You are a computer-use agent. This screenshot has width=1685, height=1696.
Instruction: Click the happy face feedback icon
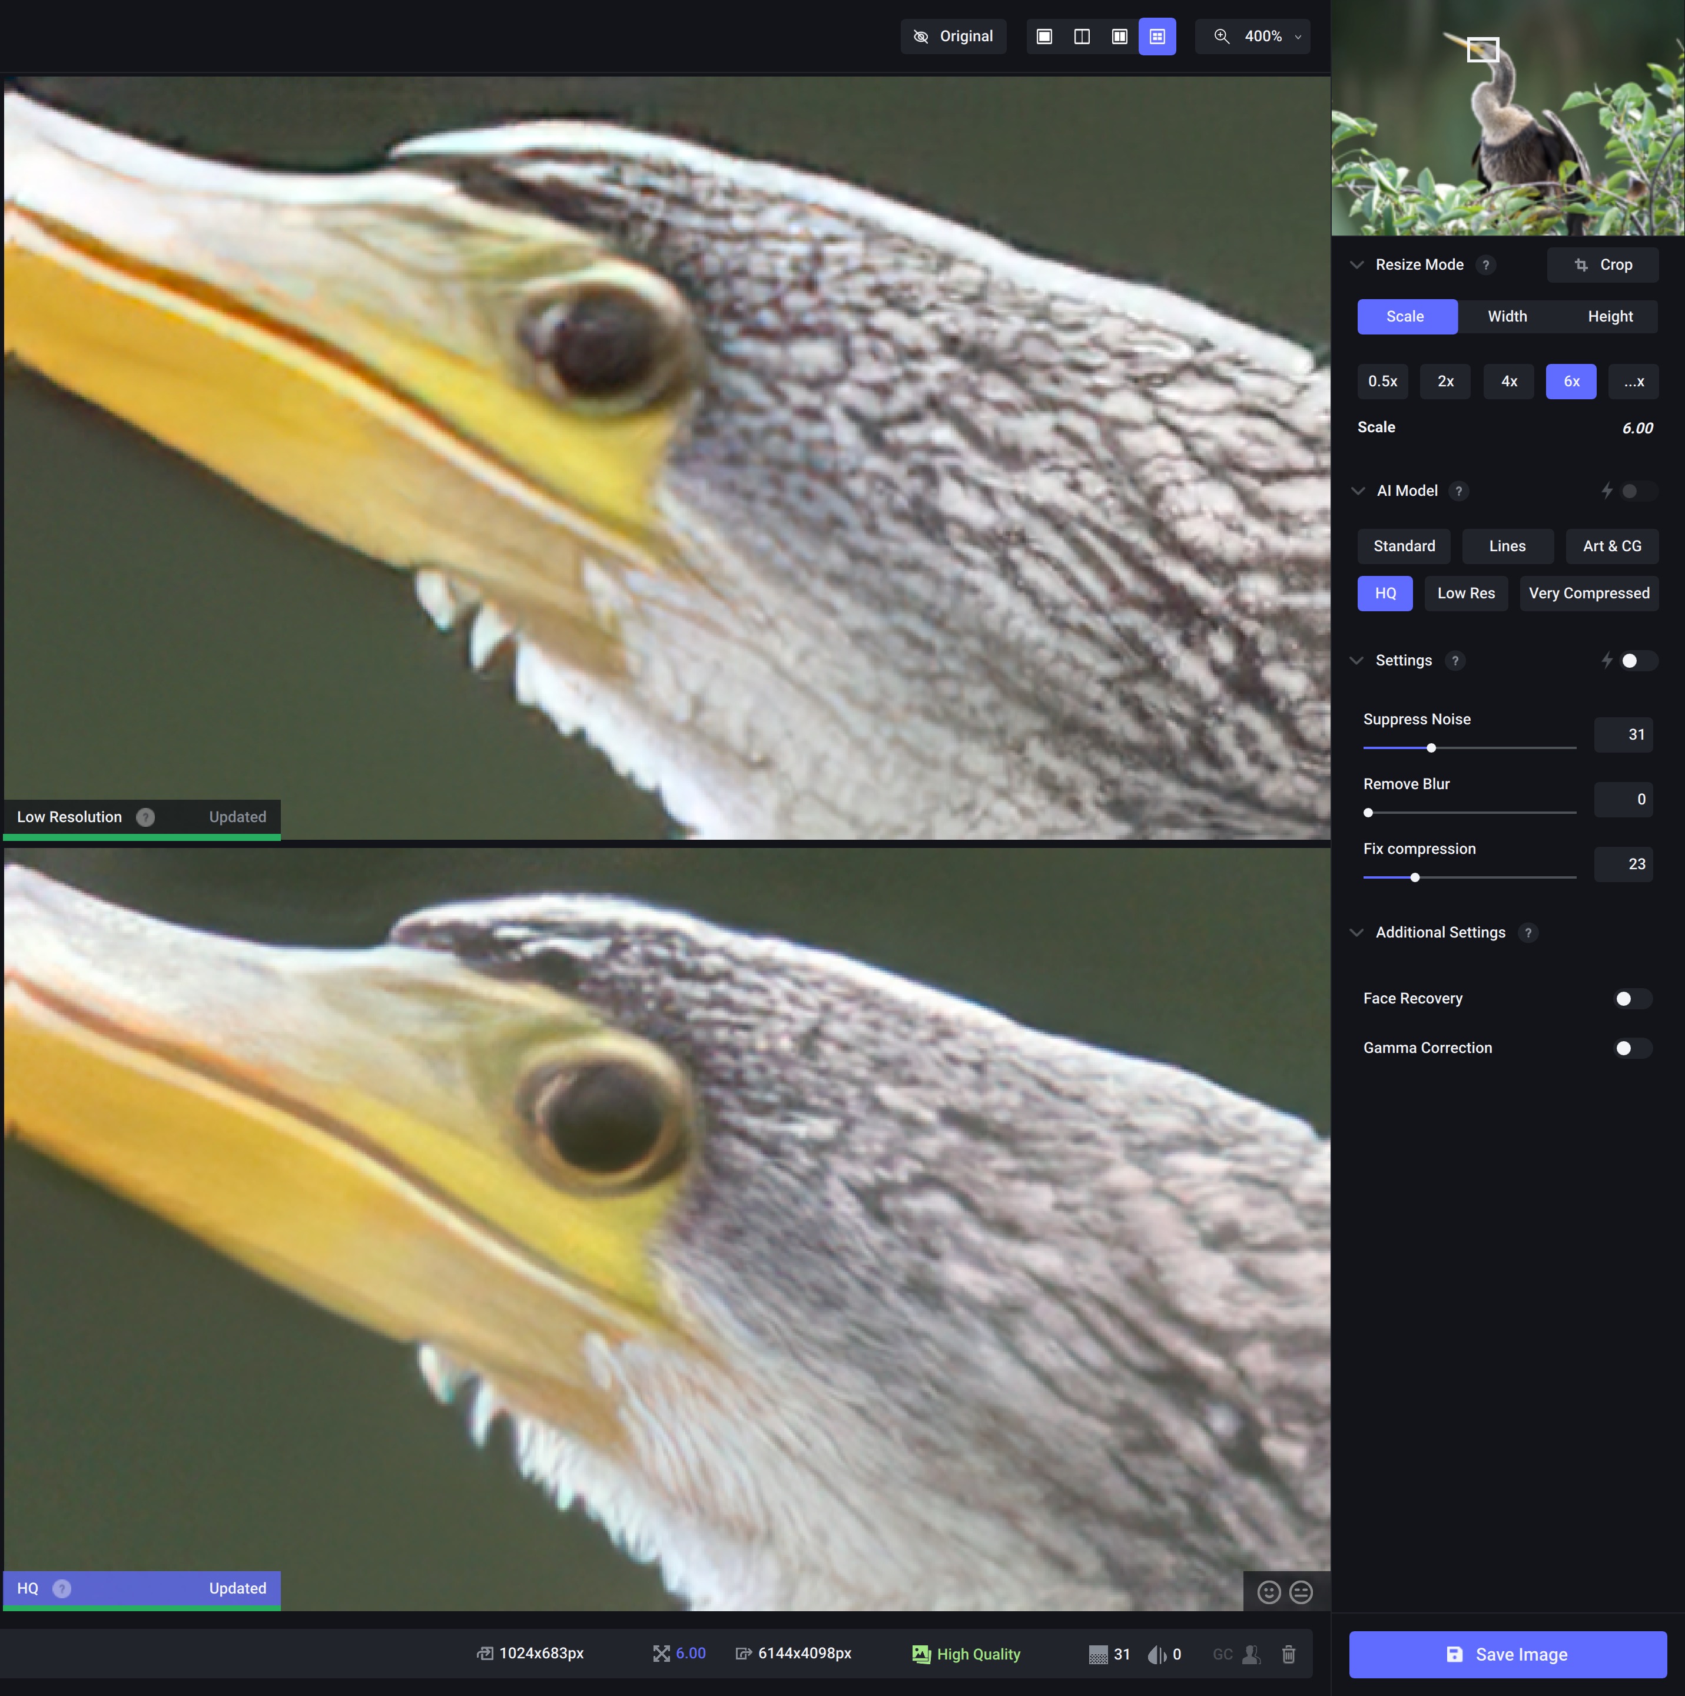pyautogui.click(x=1269, y=1592)
